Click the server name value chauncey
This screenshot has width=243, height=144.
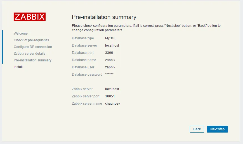pyautogui.click(x=112, y=104)
